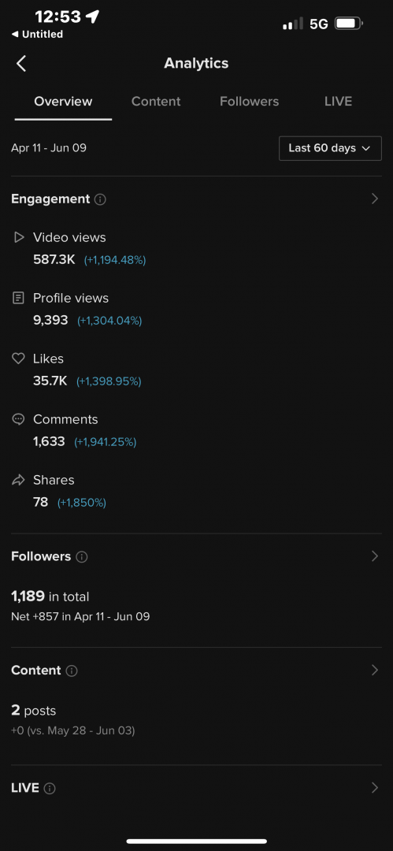Open the Last 60 days dropdown
This screenshot has height=851, width=393.
point(330,148)
